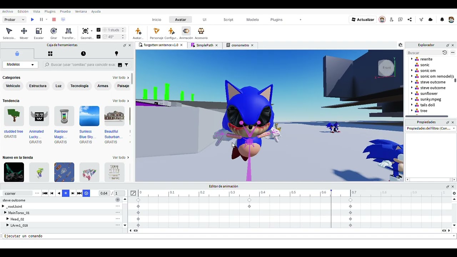
Task: Expand the sunflower item in Explorer
Action: coord(412,94)
